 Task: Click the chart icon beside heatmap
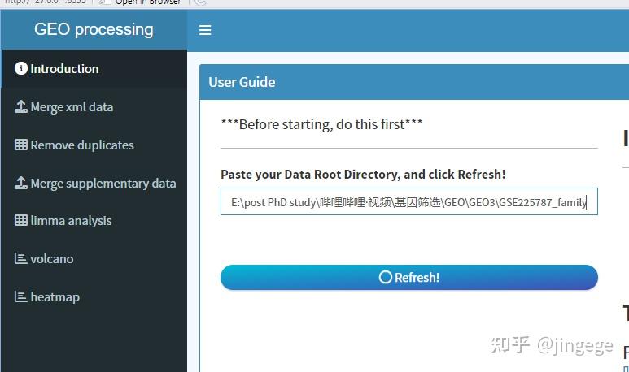tap(21, 297)
